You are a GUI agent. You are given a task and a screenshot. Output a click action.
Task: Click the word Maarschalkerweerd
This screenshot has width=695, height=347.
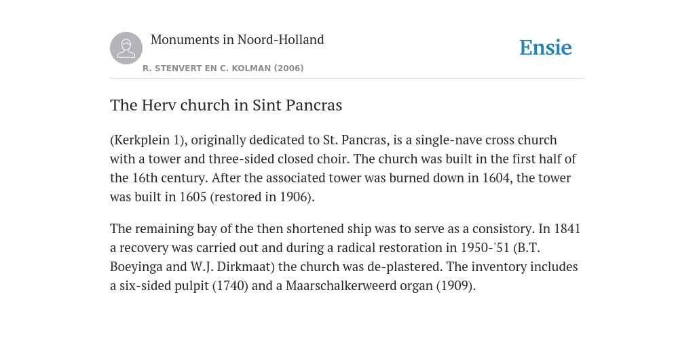tap(341, 286)
